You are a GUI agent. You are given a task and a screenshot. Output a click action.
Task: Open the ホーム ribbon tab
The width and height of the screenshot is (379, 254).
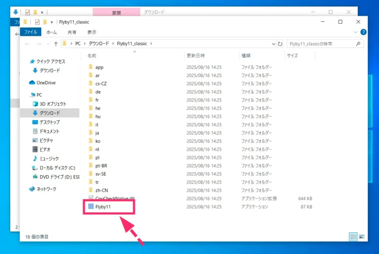pyautogui.click(x=51, y=32)
